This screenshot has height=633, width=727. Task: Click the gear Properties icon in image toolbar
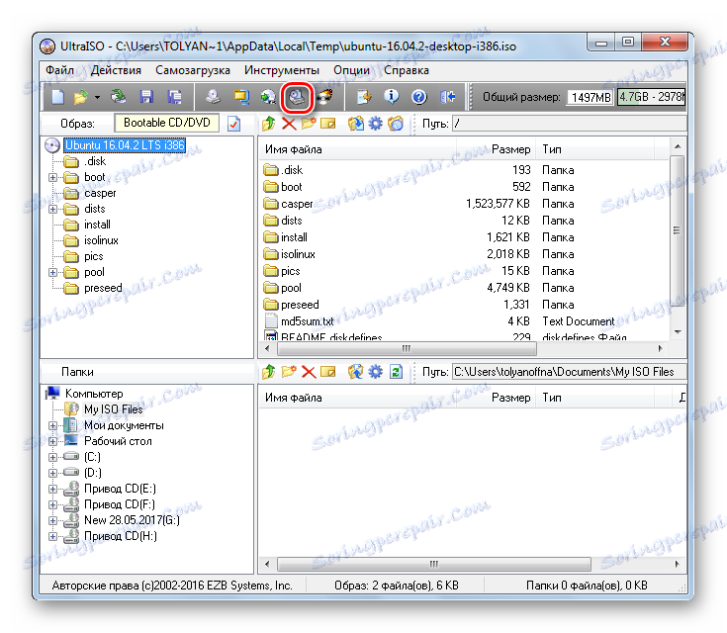[x=375, y=124]
